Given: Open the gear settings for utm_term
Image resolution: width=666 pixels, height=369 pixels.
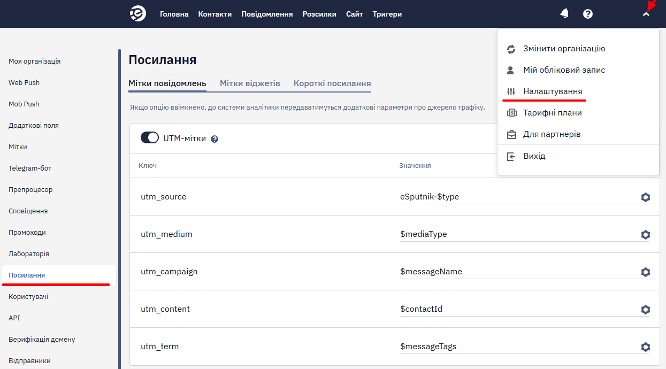Looking at the screenshot, I should click(645, 347).
